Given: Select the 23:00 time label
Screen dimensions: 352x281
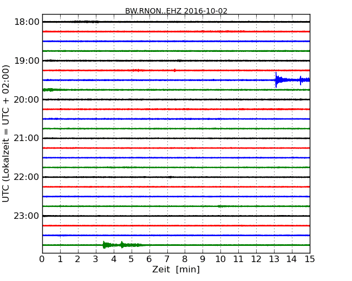Looking at the screenshot, I should (x=27, y=216).
